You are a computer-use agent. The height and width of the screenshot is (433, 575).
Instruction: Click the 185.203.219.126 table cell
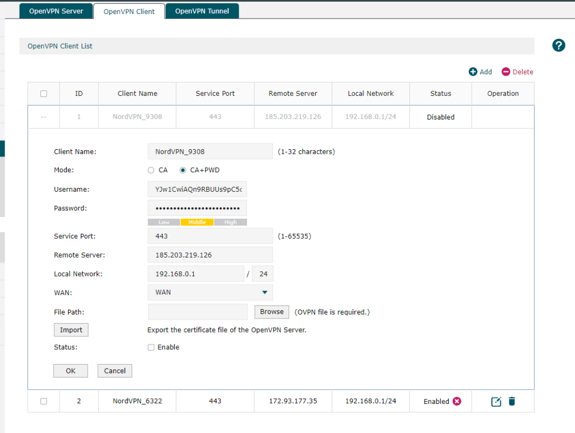coord(293,117)
